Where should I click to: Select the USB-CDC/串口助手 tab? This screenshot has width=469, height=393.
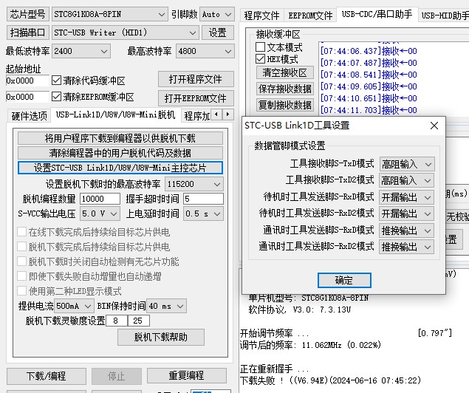377,14
